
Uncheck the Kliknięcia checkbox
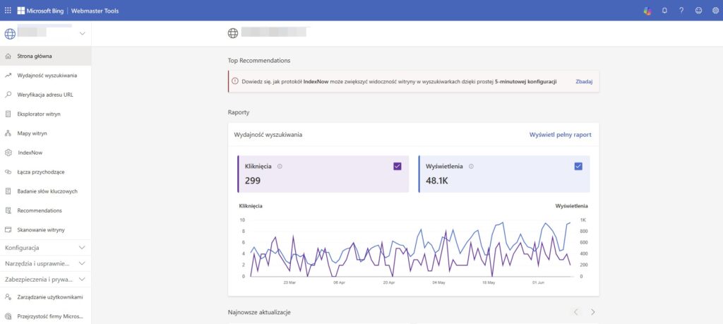click(x=398, y=167)
